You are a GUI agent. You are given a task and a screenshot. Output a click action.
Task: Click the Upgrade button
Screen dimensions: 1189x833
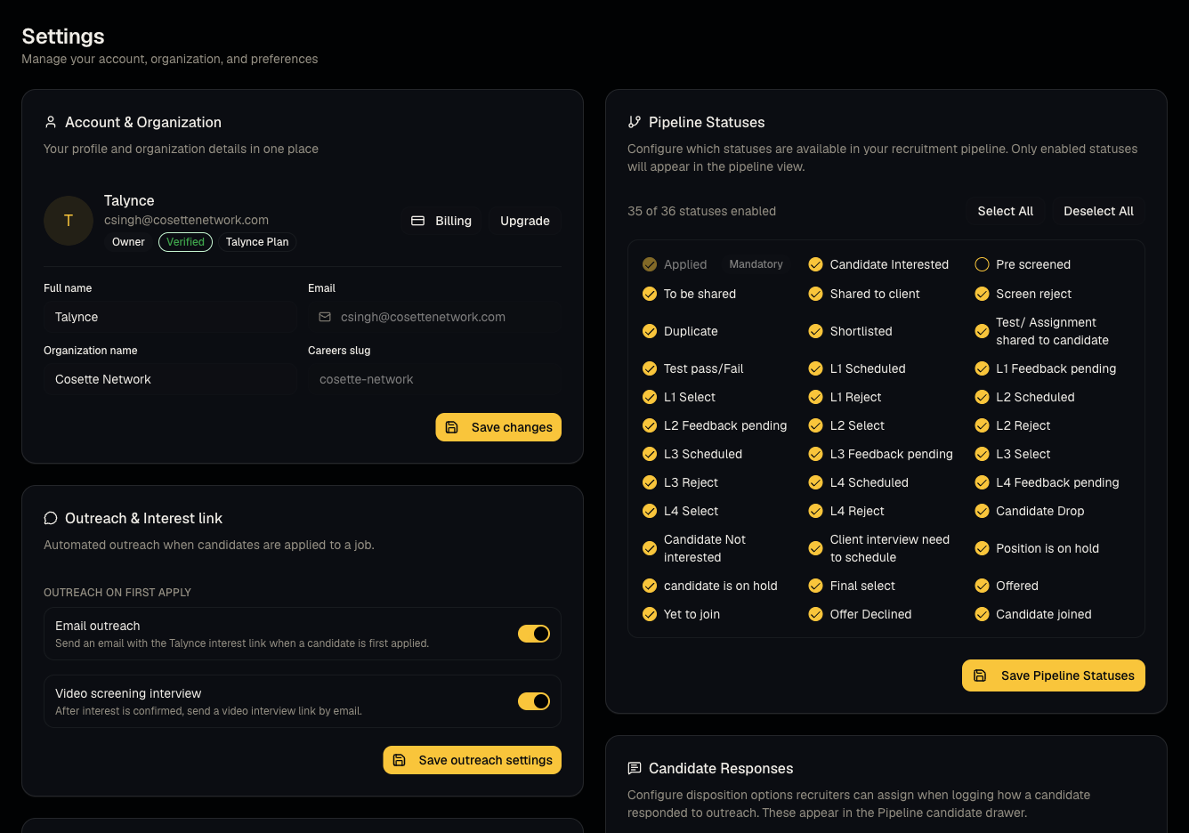(x=525, y=221)
